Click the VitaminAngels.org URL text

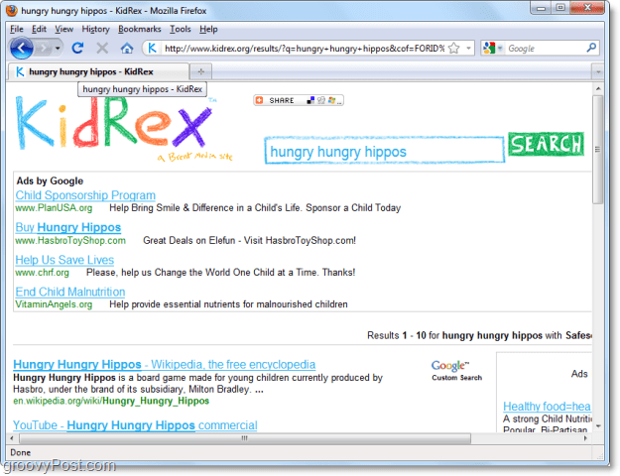tap(54, 304)
